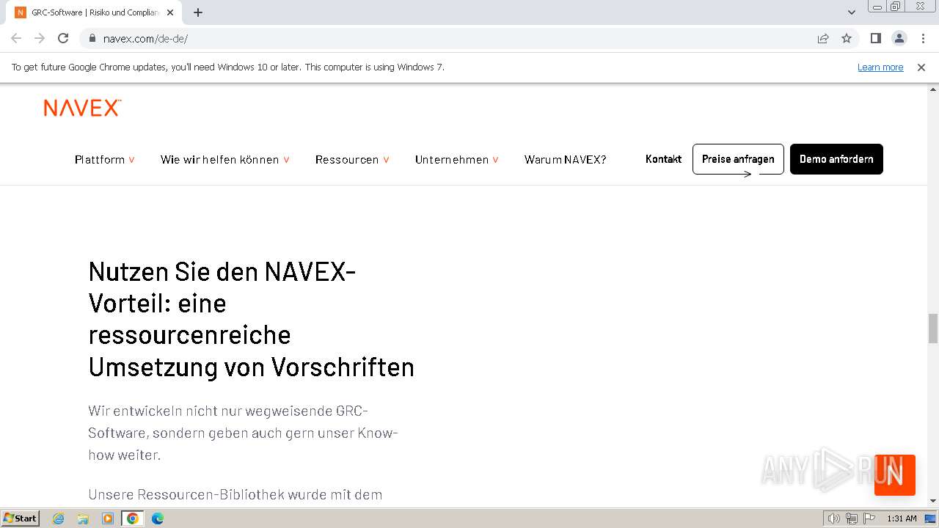The width and height of the screenshot is (939, 528).
Task: Expand the Ressourcen menu
Action: pos(352,159)
